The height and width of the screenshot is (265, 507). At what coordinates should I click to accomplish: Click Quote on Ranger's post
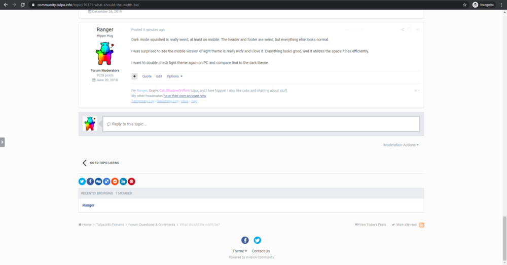[x=147, y=77]
